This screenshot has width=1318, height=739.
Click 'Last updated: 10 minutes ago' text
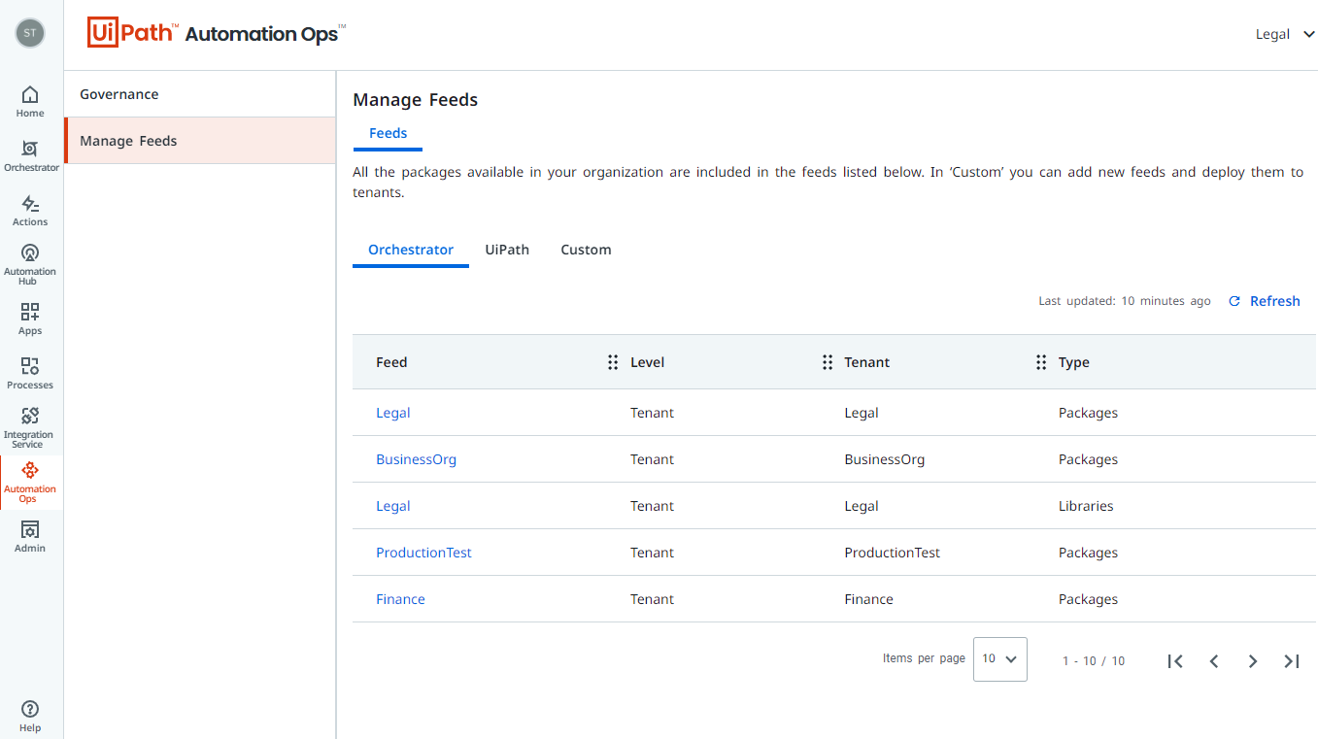tap(1124, 301)
